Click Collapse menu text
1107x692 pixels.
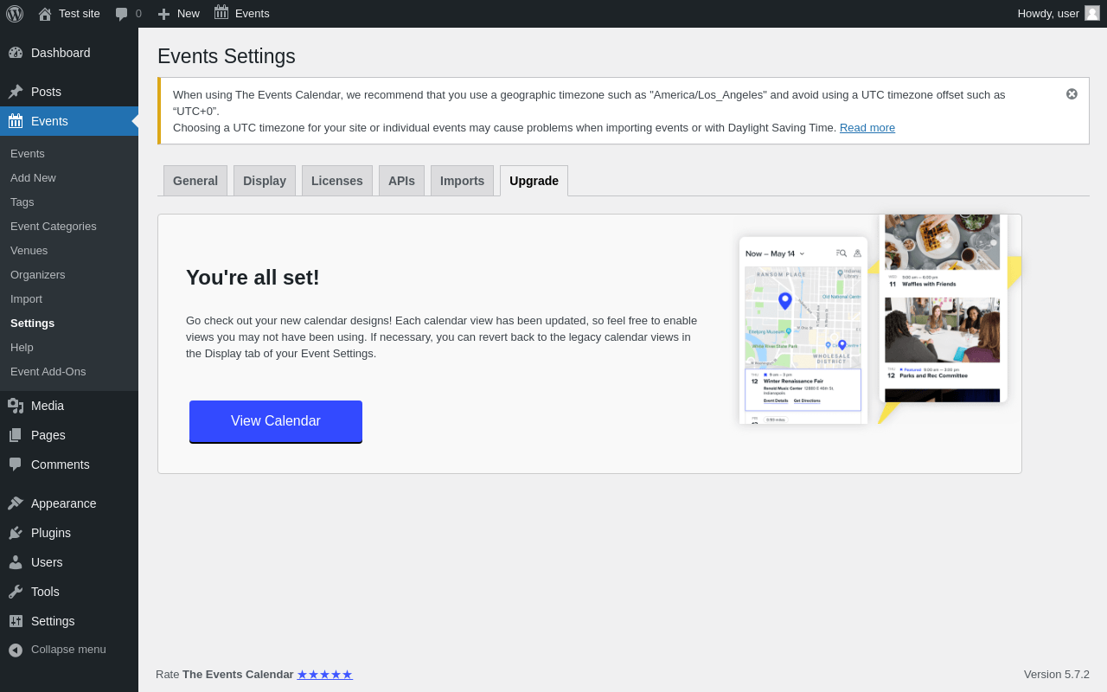(x=68, y=649)
